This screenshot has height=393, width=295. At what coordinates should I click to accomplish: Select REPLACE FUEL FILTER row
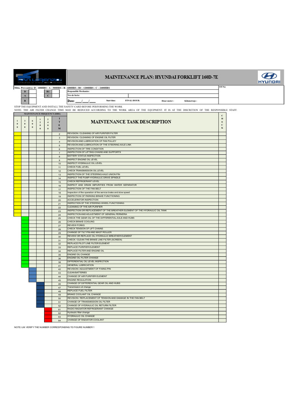tap(143, 291)
